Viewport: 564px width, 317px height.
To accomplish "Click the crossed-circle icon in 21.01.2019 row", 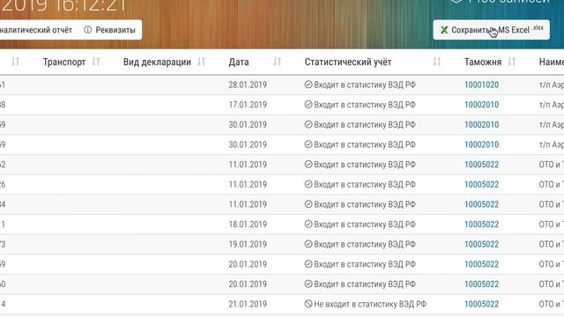I will click(x=308, y=304).
